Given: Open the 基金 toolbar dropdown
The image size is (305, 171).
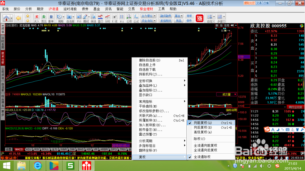Looking at the screenshot, I should coord(178,16).
